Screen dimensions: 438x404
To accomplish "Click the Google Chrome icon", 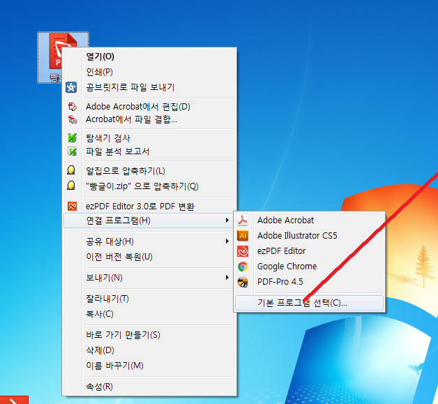I will [243, 267].
